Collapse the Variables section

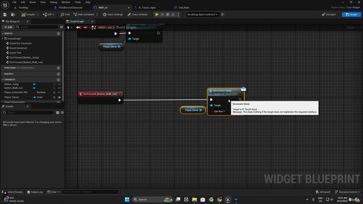[2, 79]
